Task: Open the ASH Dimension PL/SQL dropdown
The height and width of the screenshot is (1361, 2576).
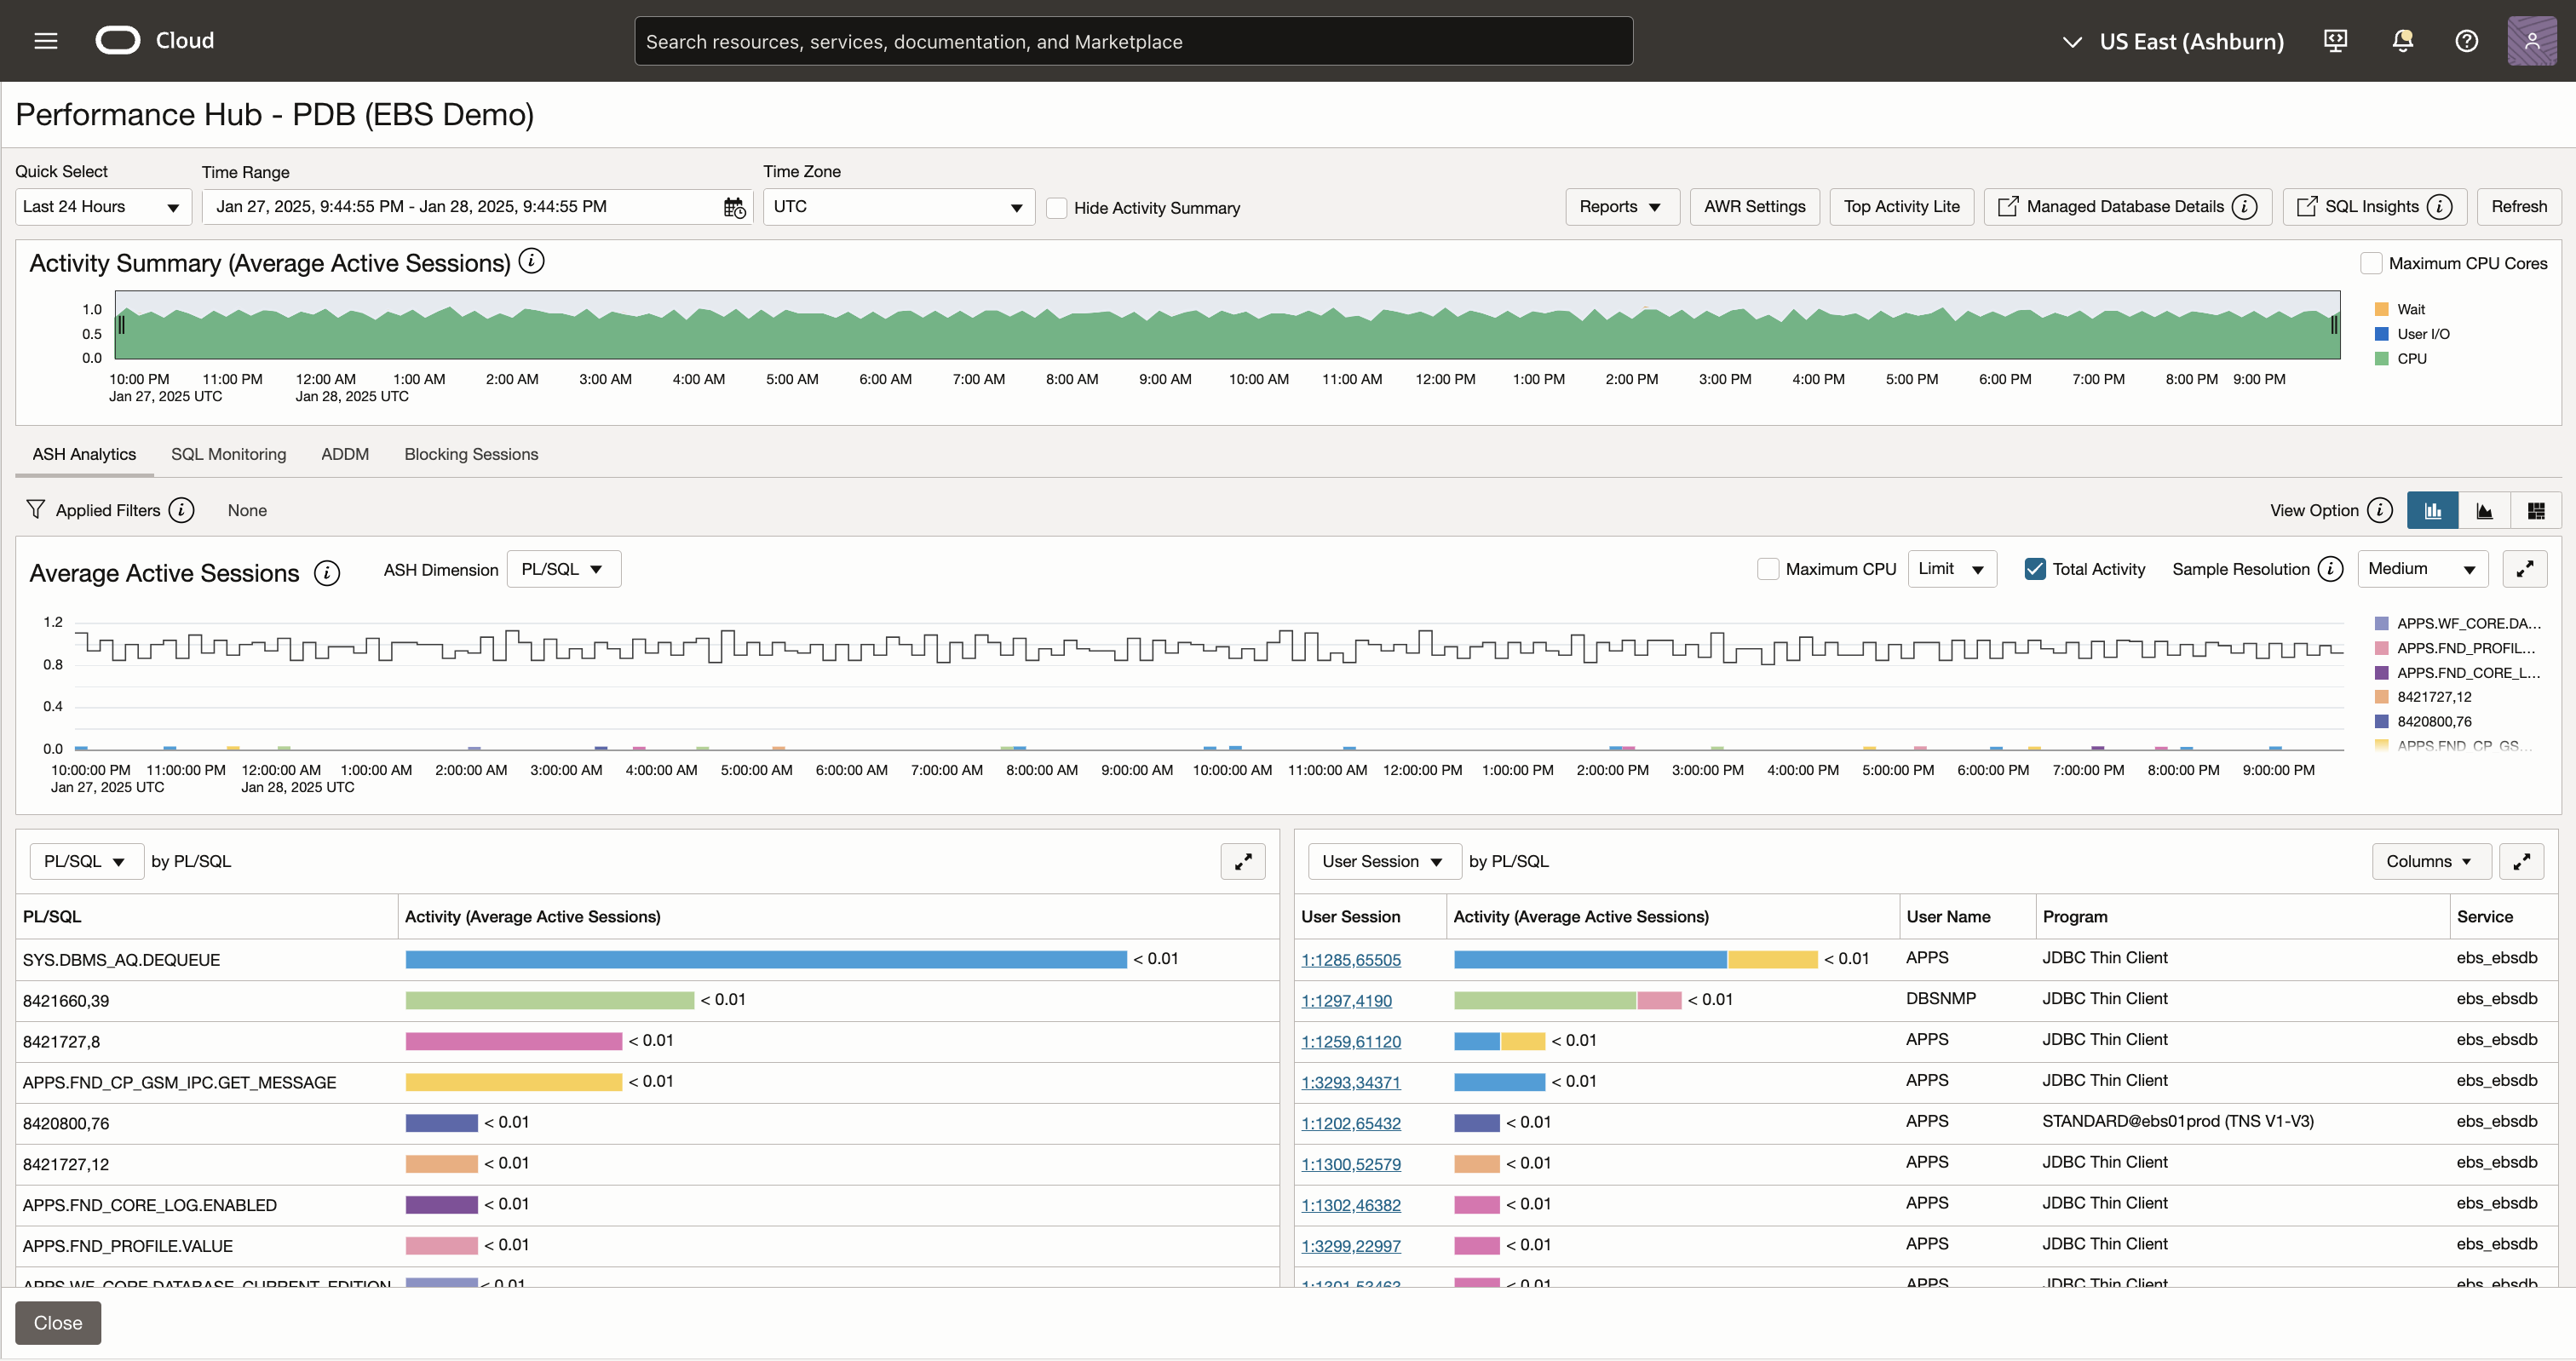Action: pyautogui.click(x=563, y=569)
